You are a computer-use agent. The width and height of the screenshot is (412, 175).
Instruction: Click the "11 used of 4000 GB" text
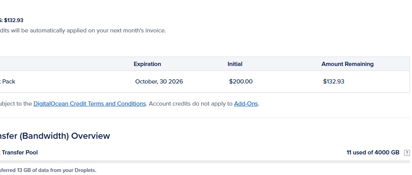373,153
